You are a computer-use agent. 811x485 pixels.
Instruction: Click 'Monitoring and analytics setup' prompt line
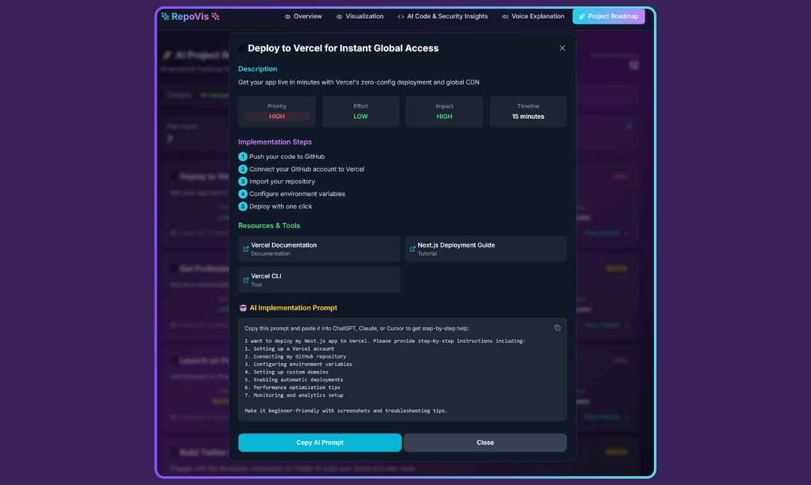coord(294,395)
